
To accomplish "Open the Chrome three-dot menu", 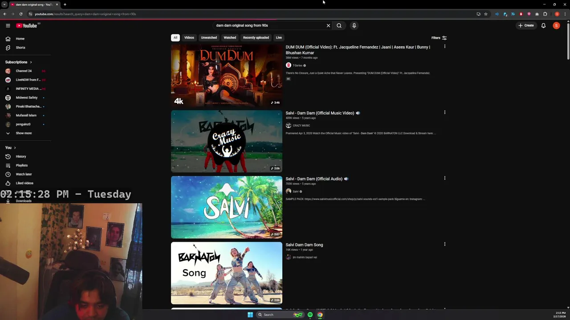I will tap(565, 14).
